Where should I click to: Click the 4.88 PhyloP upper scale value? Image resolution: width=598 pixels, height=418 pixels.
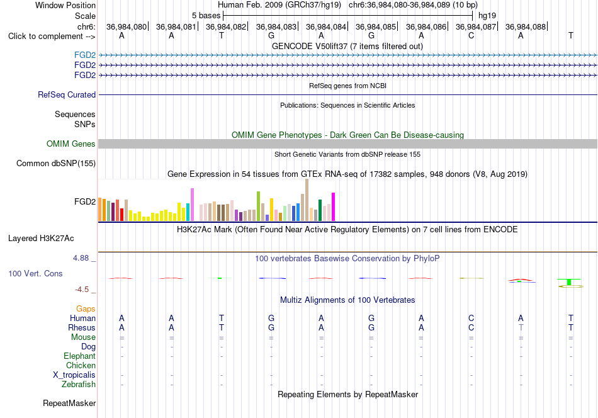pos(81,258)
